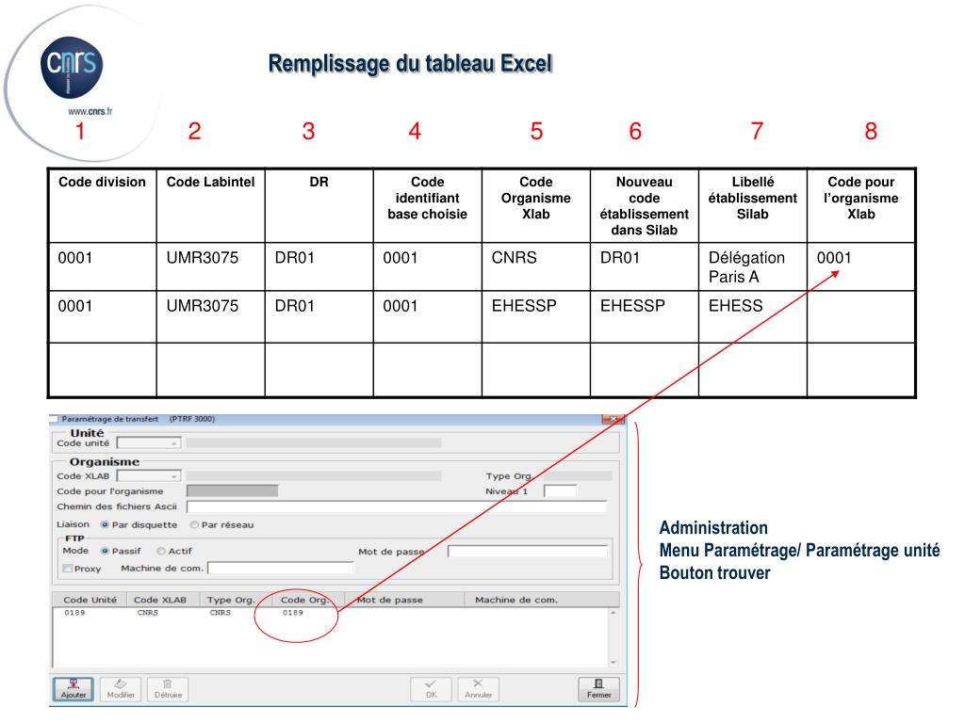The image size is (965, 723).
Task: Click the Modifier button
Action: (121, 688)
